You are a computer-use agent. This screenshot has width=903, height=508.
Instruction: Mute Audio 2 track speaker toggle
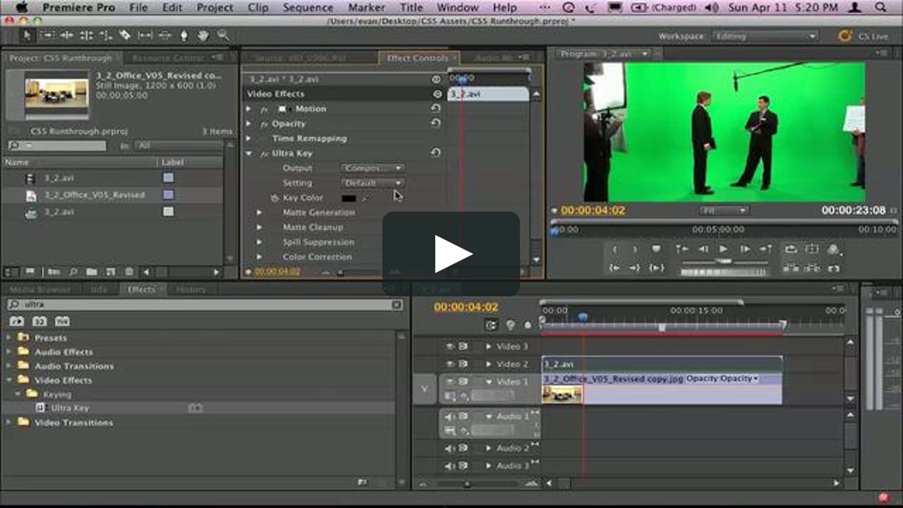click(x=449, y=448)
